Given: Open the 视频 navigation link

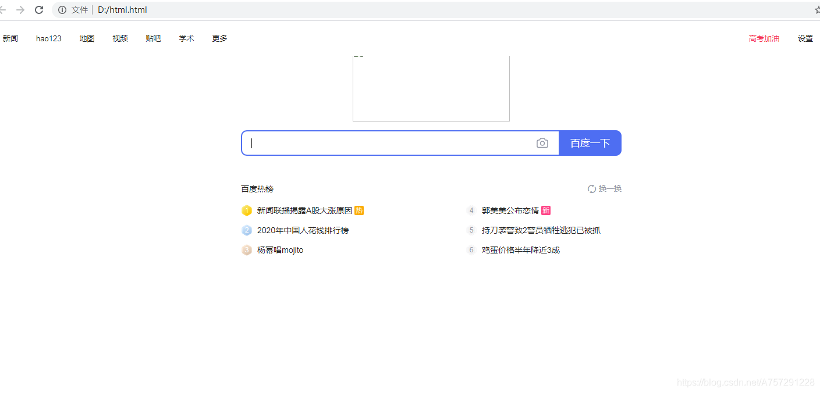Looking at the screenshot, I should (x=120, y=38).
